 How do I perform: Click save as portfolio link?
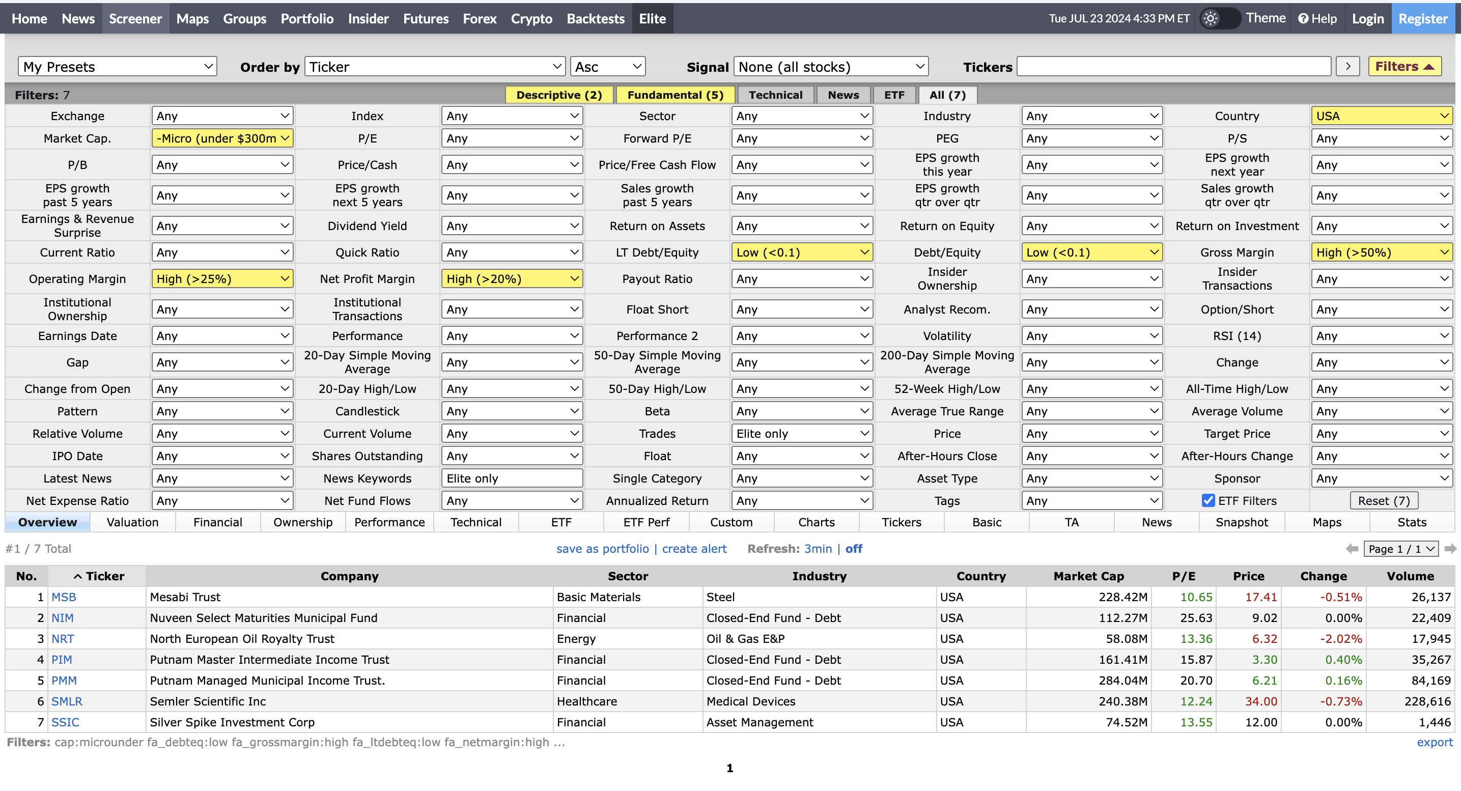pos(602,548)
